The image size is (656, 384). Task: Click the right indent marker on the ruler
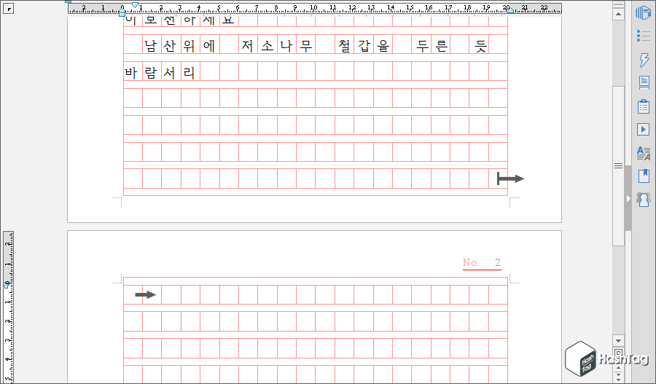510,10
